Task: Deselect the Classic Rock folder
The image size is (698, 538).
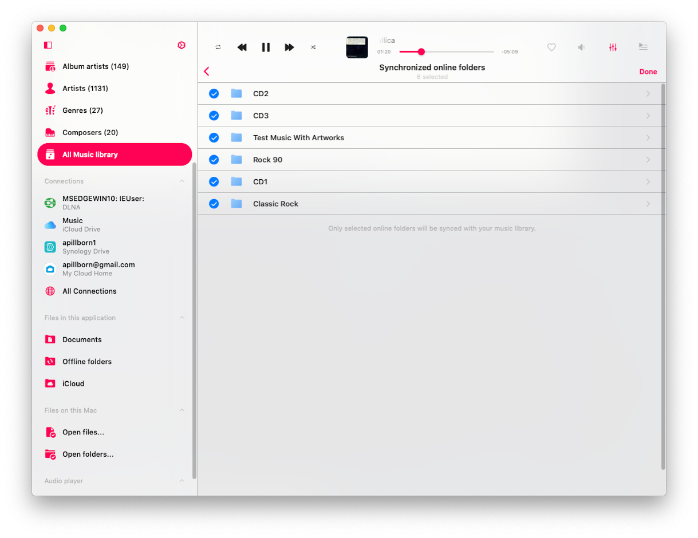Action: pos(214,203)
